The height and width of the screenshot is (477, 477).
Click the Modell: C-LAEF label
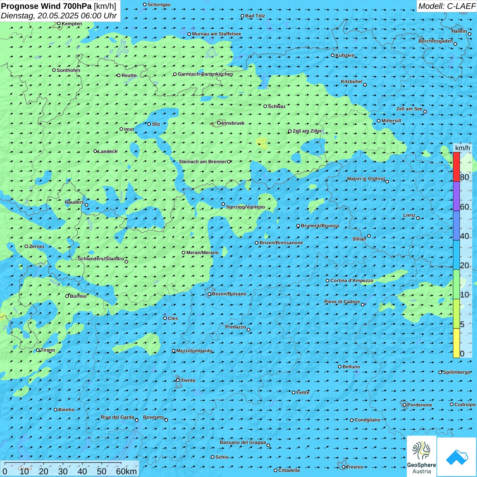tap(446, 6)
